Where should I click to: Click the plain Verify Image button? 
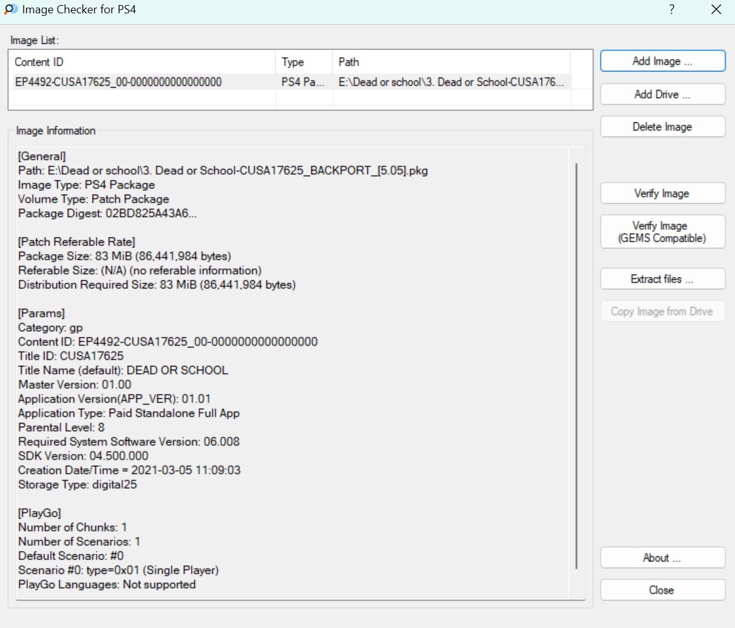662,193
